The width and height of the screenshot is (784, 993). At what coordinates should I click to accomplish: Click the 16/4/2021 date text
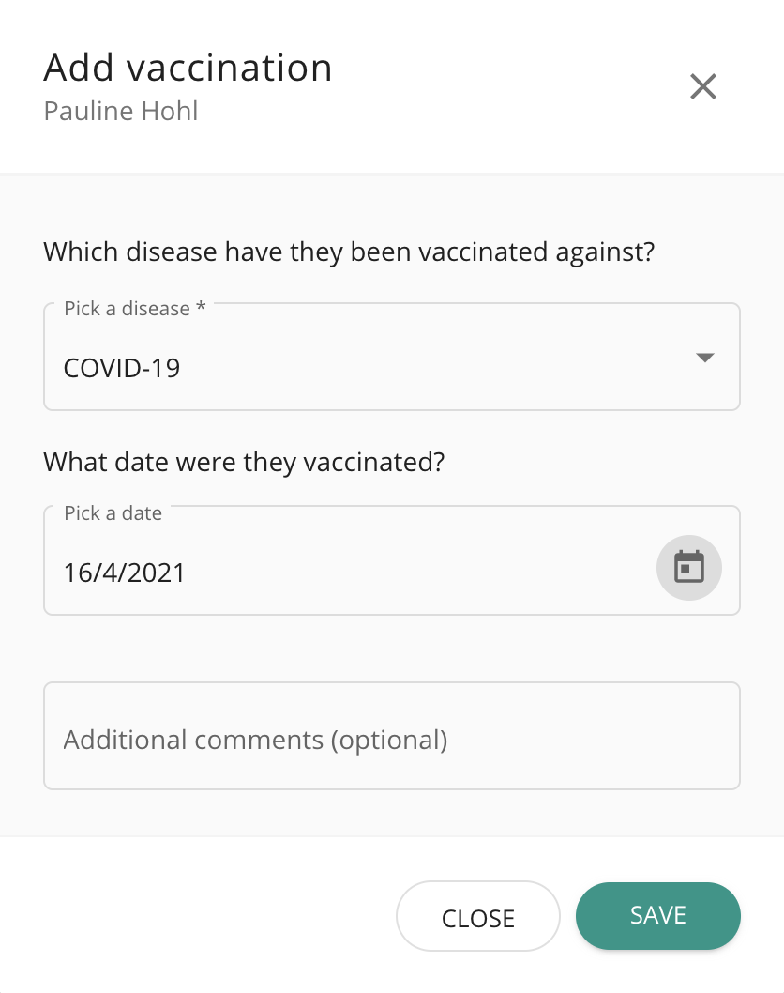124,573
